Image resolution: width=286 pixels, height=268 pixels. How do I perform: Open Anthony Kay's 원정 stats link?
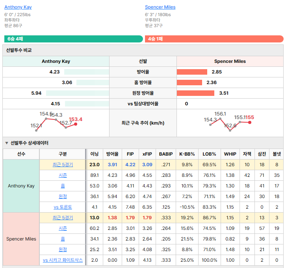(x=63, y=196)
